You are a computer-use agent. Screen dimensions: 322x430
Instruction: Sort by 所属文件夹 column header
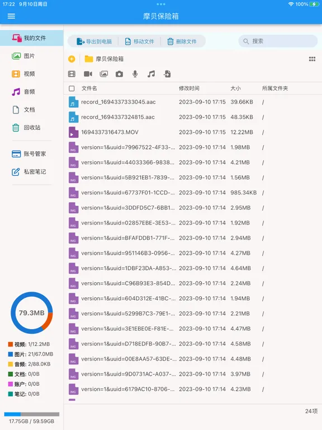coord(275,88)
